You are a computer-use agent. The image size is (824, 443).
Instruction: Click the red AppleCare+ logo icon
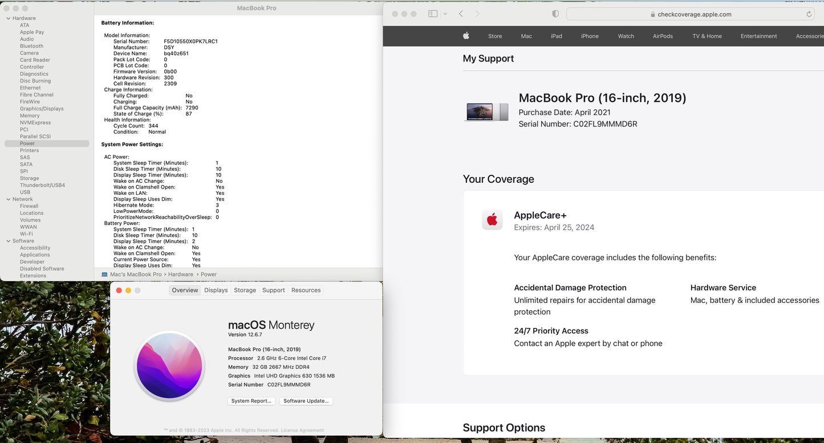(x=492, y=220)
